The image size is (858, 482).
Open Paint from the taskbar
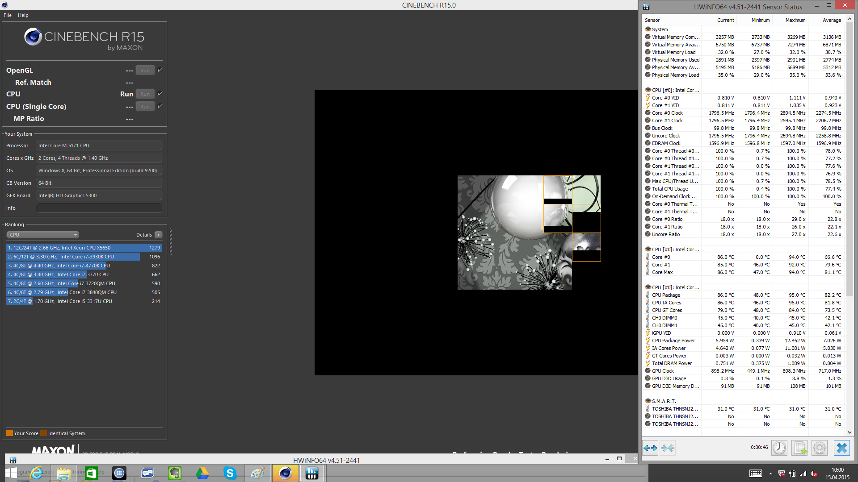(x=257, y=473)
